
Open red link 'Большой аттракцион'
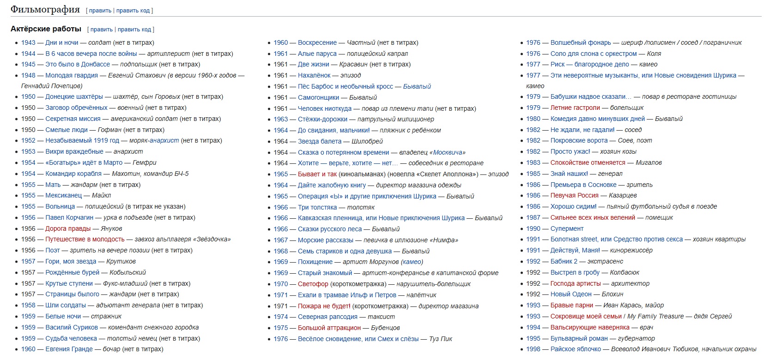pyautogui.click(x=329, y=328)
